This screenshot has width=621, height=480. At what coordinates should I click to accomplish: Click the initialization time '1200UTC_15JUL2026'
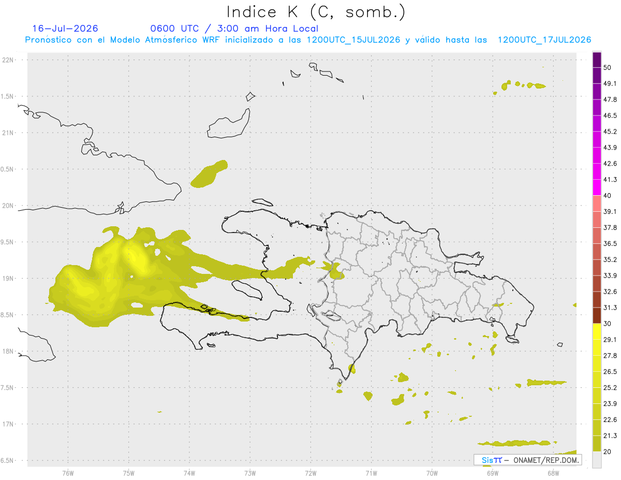[353, 40]
